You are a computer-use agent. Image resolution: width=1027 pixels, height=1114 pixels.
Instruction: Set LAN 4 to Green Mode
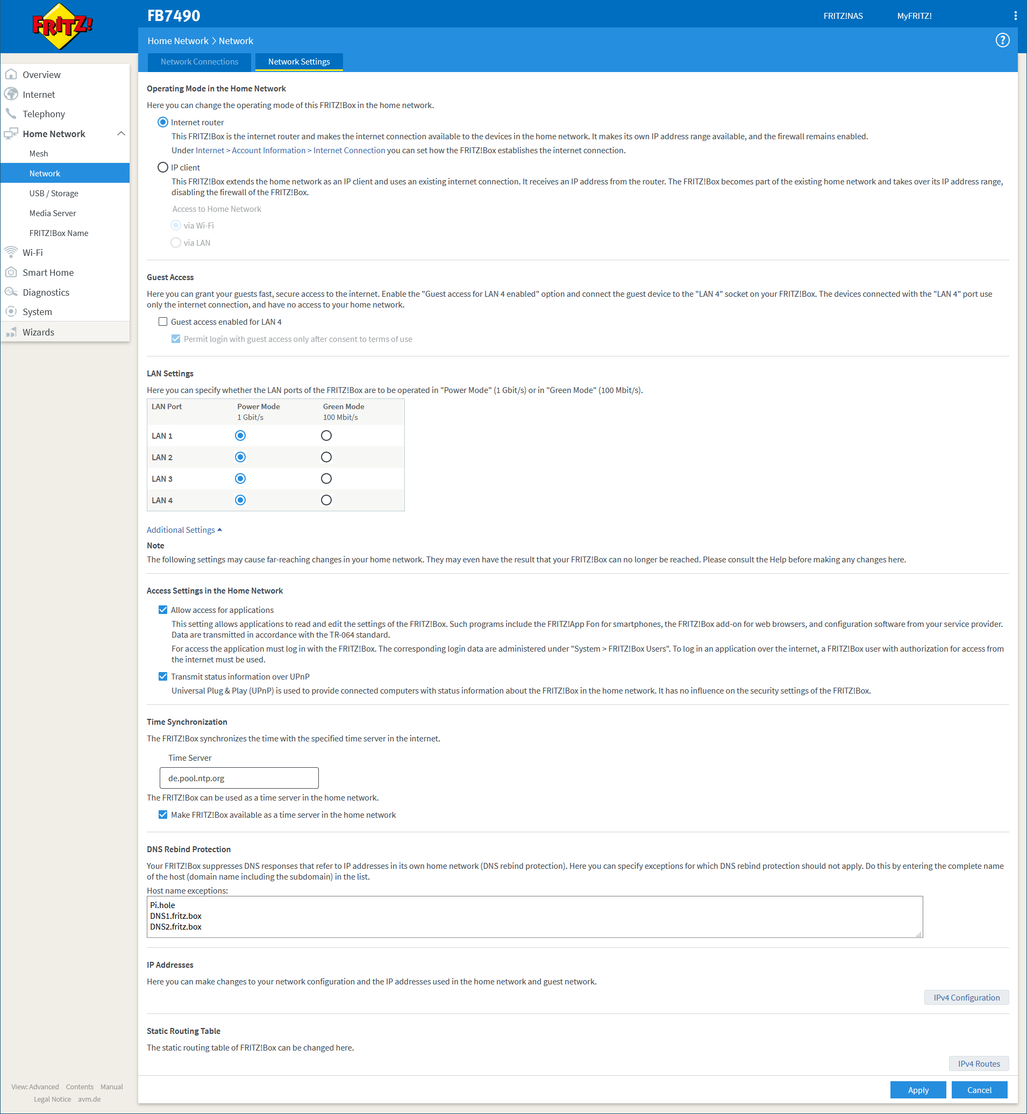tap(326, 500)
